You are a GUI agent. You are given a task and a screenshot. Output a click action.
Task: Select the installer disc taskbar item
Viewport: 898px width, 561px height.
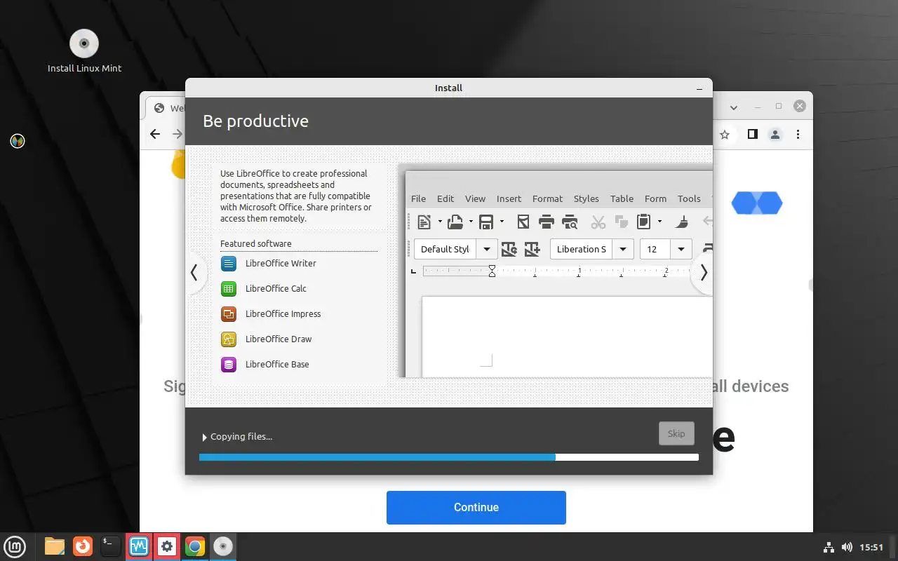[x=223, y=546]
